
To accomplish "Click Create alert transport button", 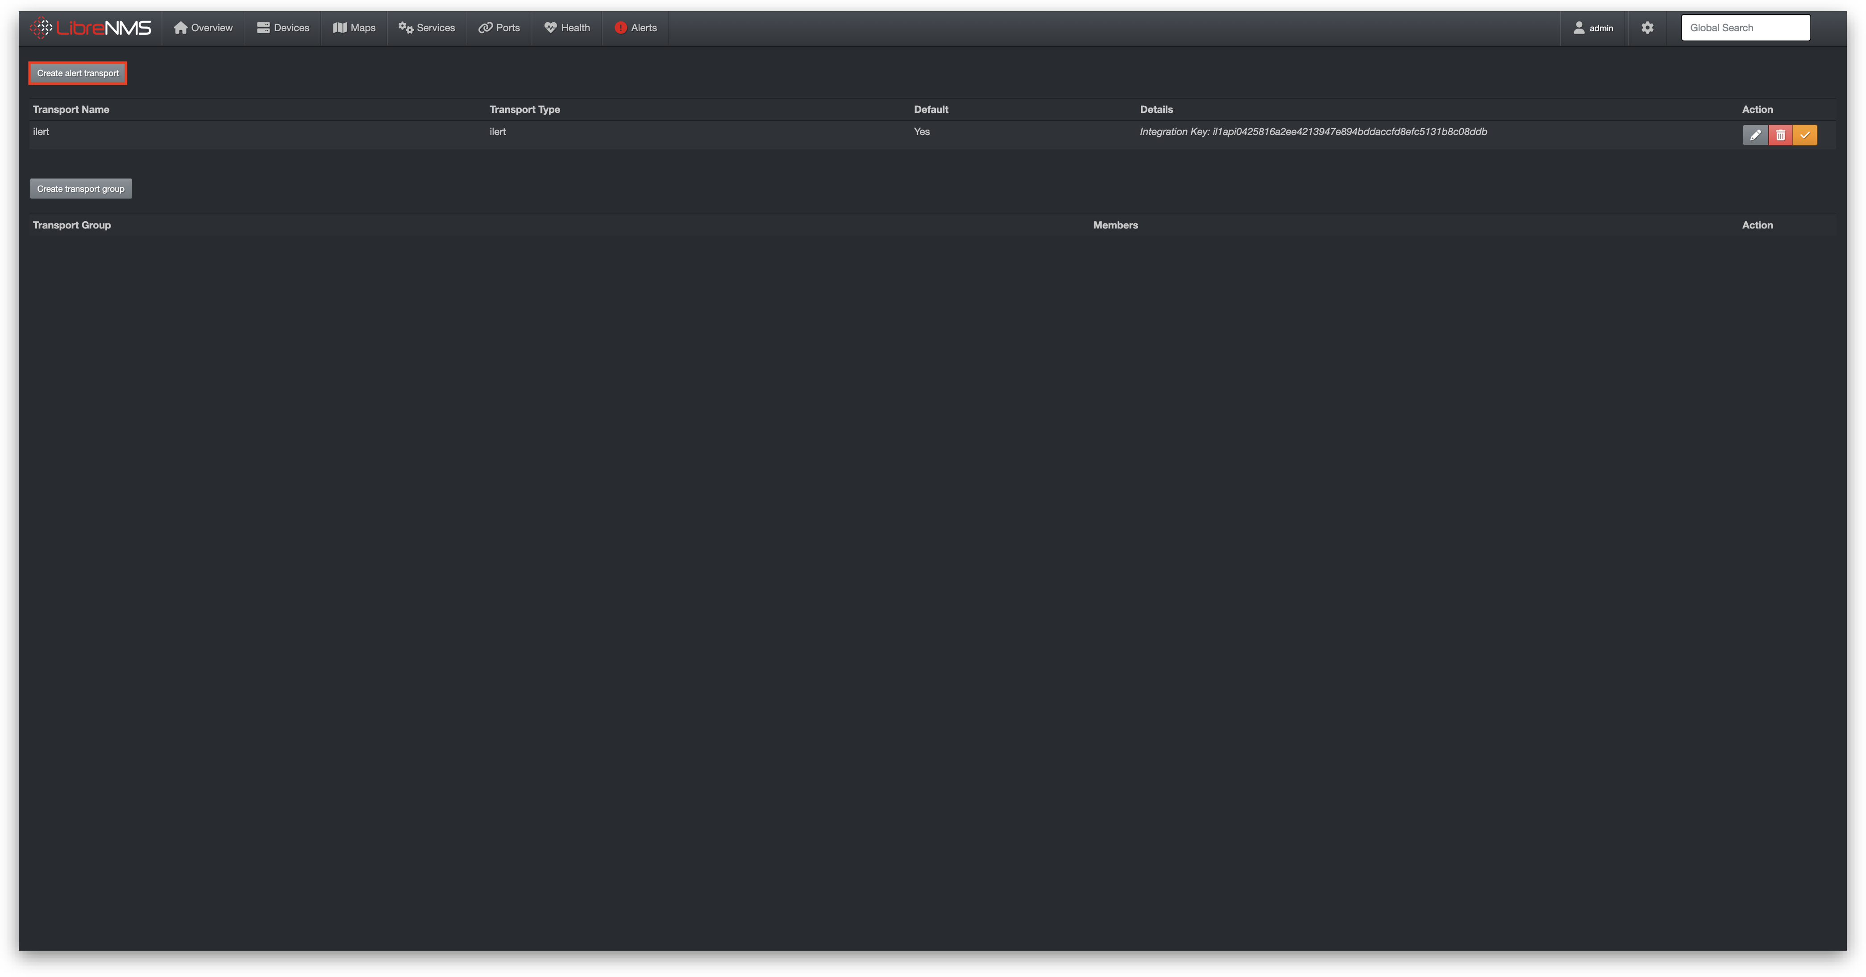I will pos(78,73).
